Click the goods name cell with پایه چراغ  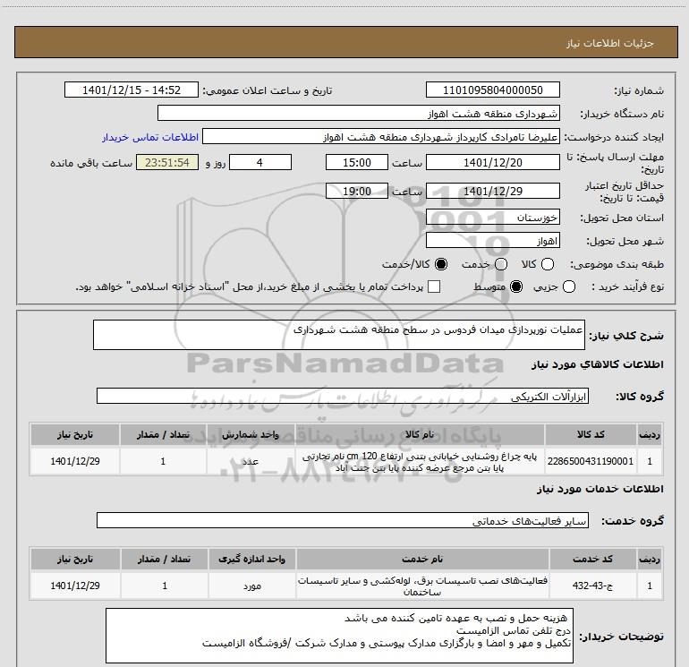pos(420,461)
